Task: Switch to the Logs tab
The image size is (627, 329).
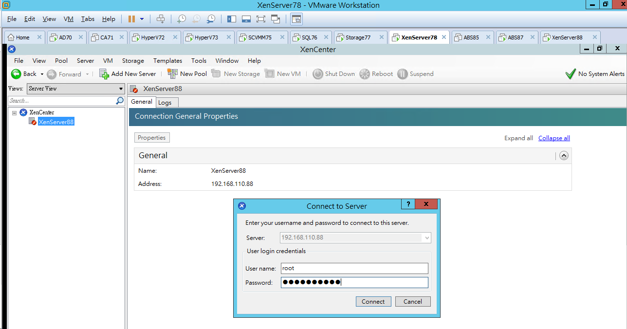Action: point(165,102)
